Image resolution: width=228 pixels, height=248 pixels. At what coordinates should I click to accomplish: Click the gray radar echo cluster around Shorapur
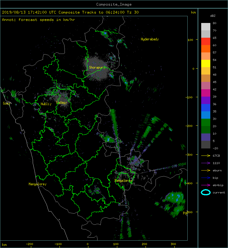pyautogui.click(x=97, y=68)
